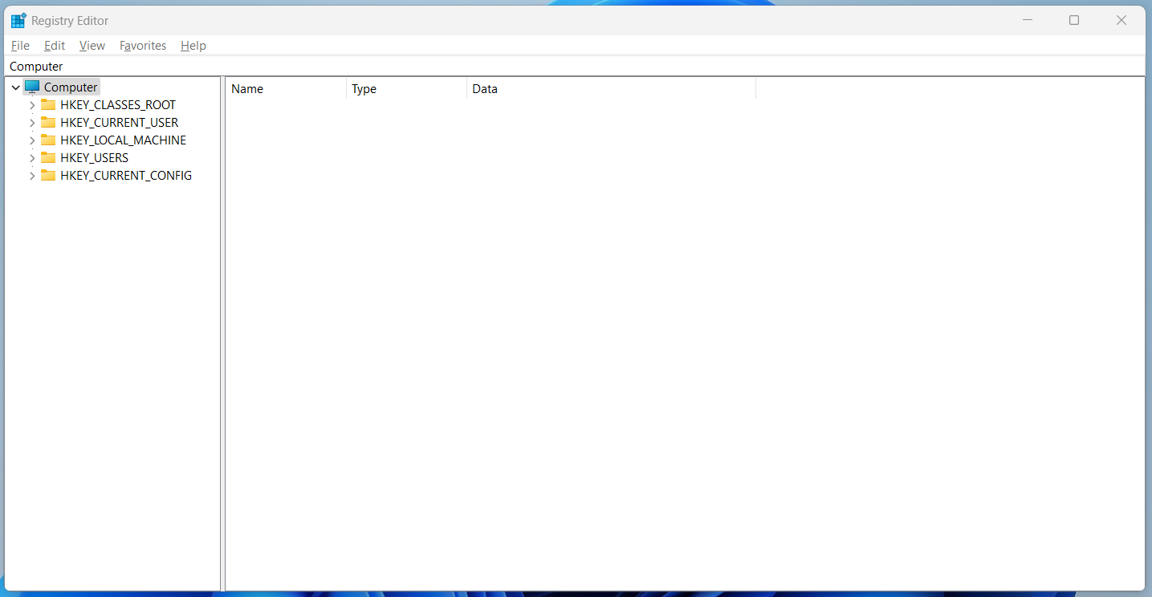Image resolution: width=1152 pixels, height=597 pixels.
Task: Collapse the Computer root node
Action: pyautogui.click(x=15, y=87)
